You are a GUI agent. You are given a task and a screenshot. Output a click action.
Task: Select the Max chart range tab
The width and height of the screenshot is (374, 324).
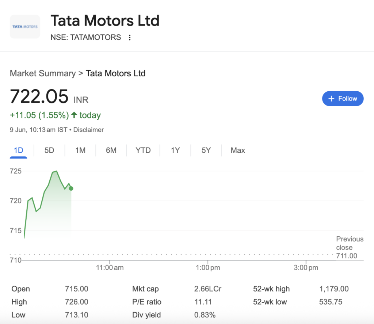238,150
